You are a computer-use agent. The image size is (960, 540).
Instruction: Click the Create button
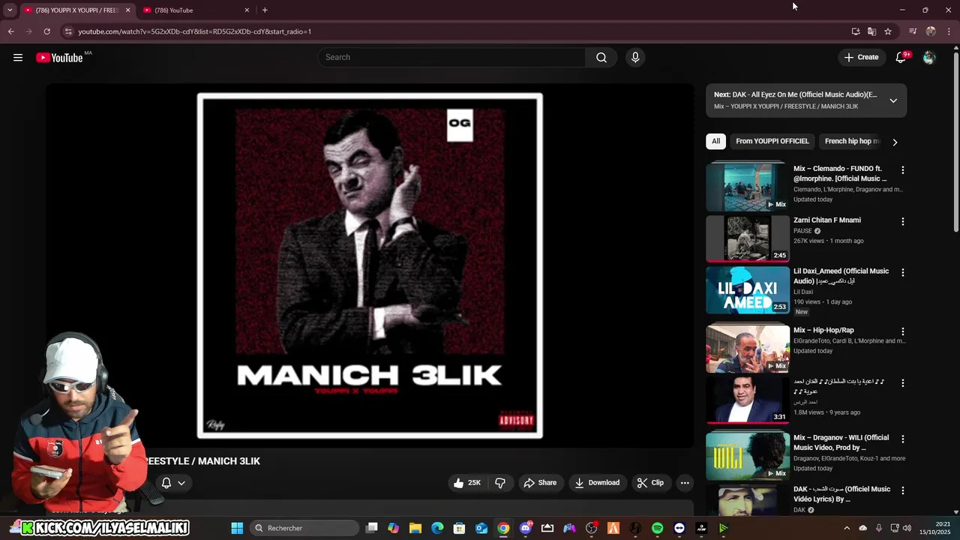coord(861,57)
